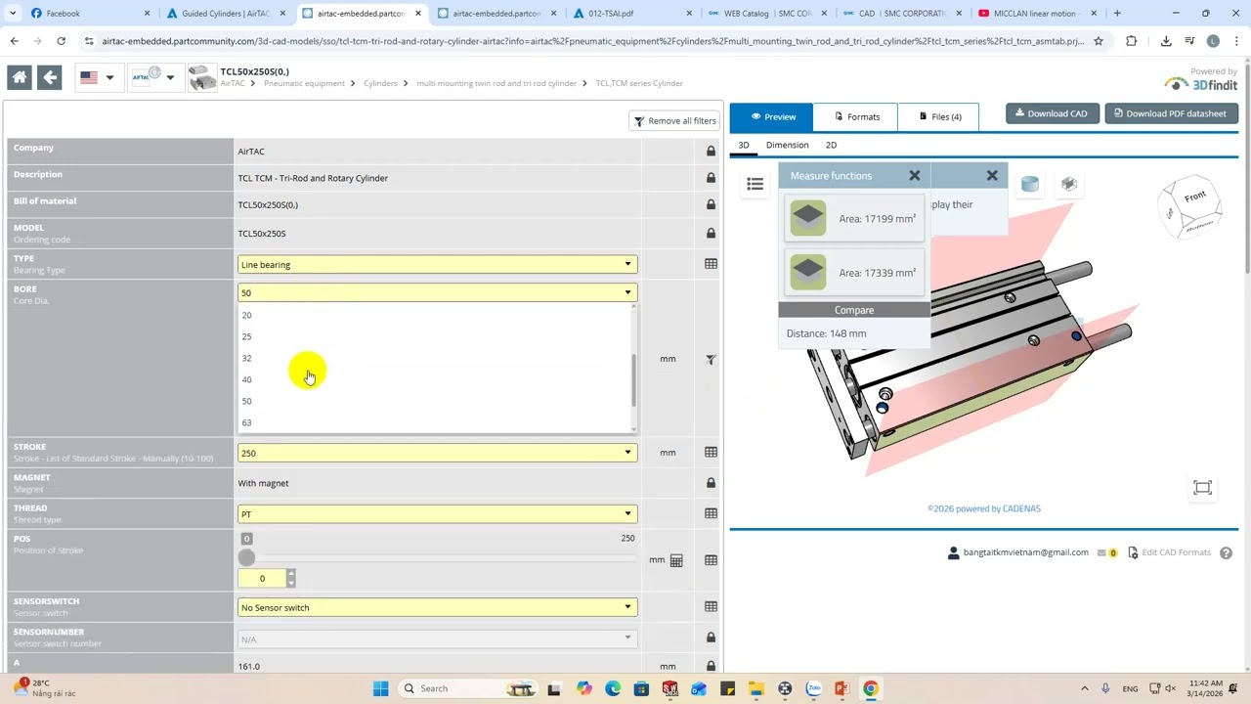This screenshot has height=704, width=1251.
Task: Click Download PDF datasheet button
Action: point(1170,113)
